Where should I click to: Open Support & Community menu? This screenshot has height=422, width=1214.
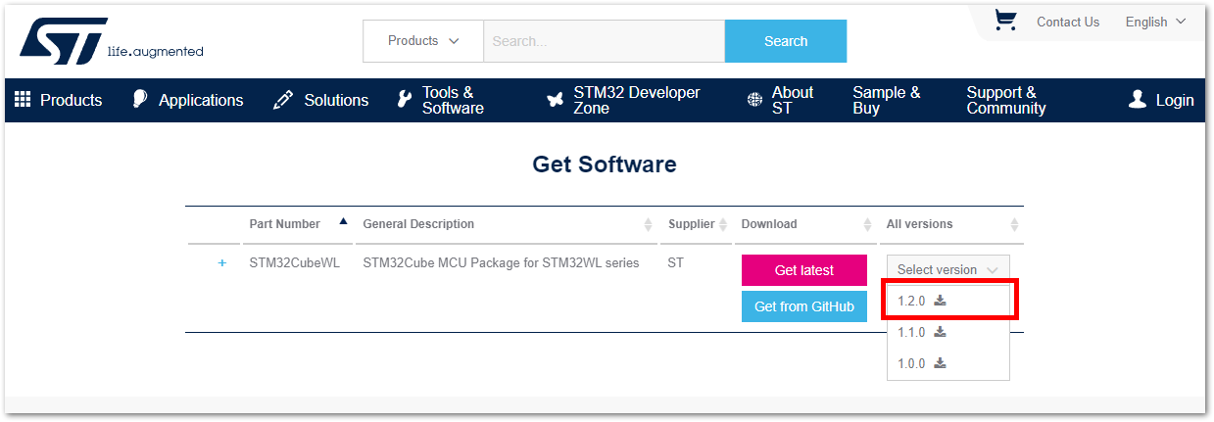(1006, 100)
